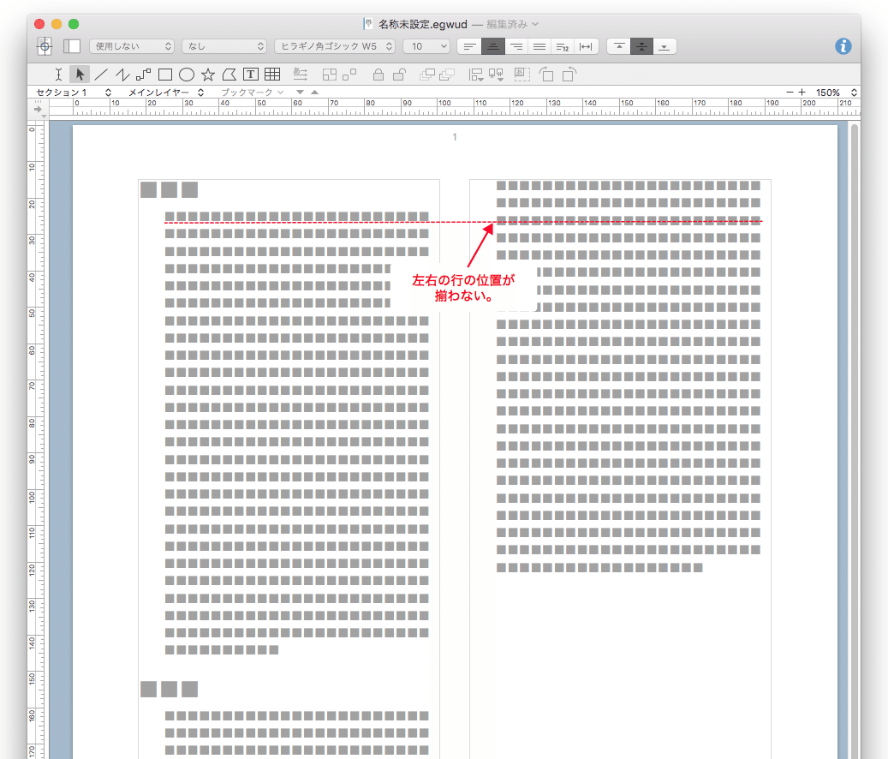Select the text frame tool
This screenshot has width=888, height=759.
(250, 75)
